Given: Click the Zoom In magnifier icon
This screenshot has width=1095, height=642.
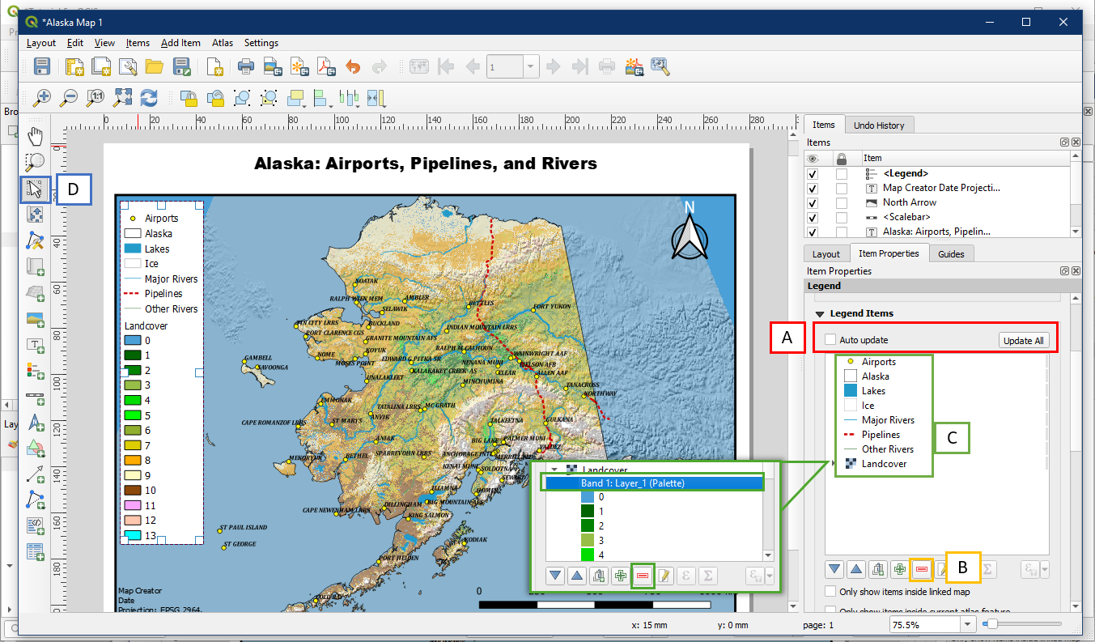Looking at the screenshot, I should (x=42, y=98).
